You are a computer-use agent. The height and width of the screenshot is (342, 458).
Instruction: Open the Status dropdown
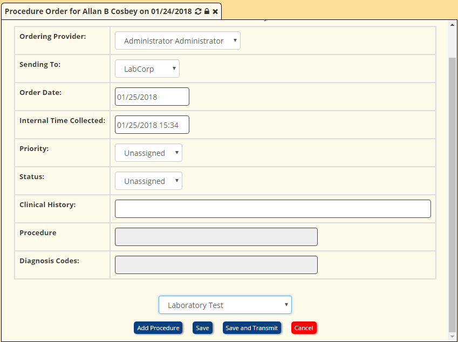pos(148,181)
